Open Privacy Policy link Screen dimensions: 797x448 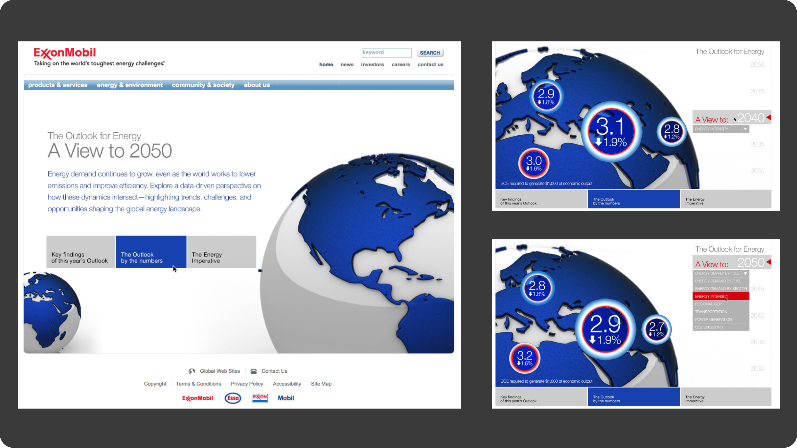point(247,384)
